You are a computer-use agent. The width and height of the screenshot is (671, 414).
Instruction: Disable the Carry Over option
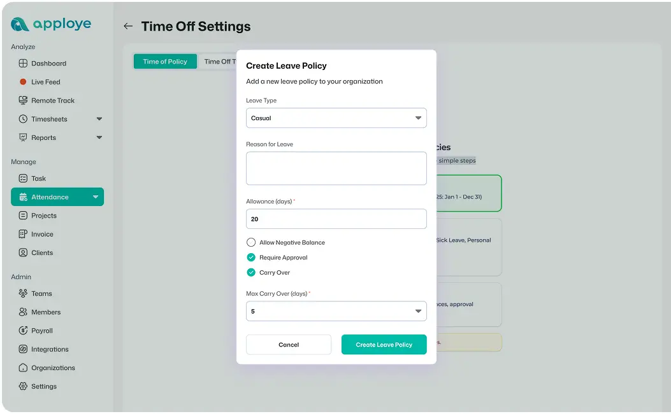coord(250,272)
